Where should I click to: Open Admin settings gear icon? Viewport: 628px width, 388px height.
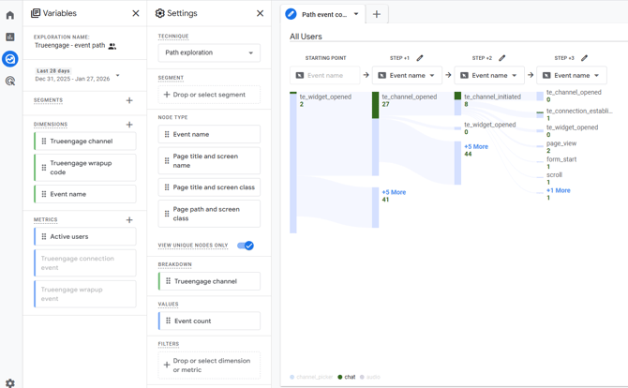pyautogui.click(x=10, y=382)
